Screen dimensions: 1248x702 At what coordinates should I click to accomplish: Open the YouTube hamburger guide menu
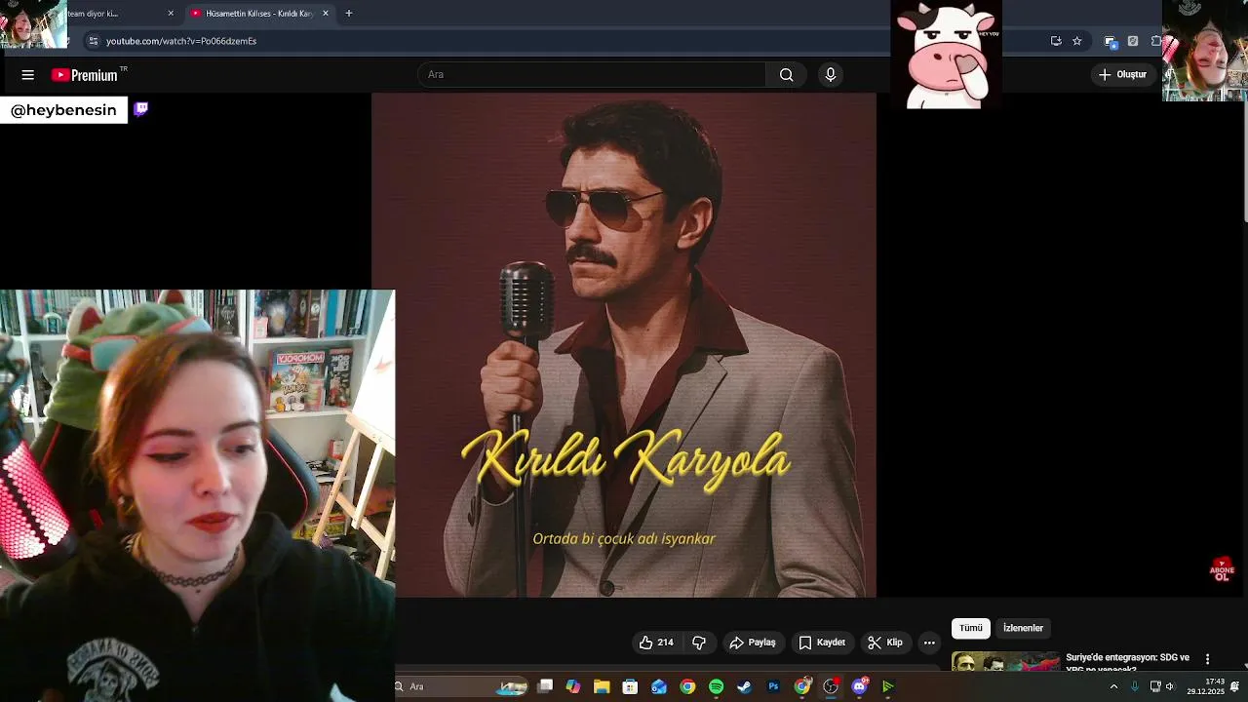point(27,75)
